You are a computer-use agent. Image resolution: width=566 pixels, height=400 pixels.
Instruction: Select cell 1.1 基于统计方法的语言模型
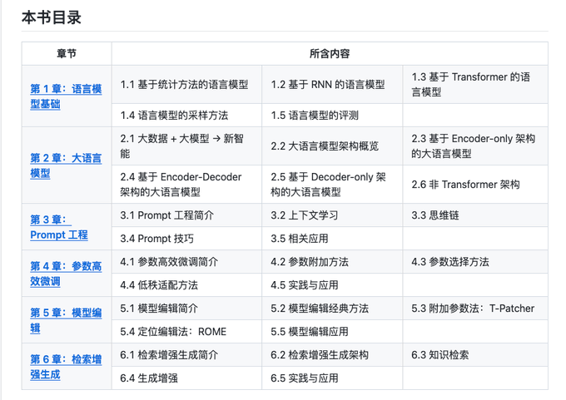[x=186, y=84]
